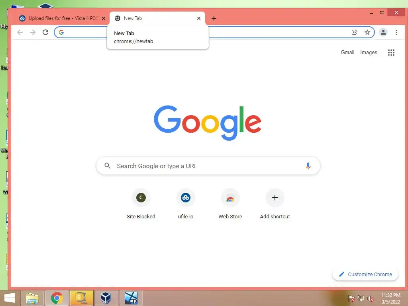Open Chrome's three-dot menu
Screen dimensions: 408x306
396,32
